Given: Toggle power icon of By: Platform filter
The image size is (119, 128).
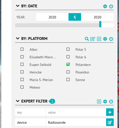Looking at the screenshot, I should point(111,39).
